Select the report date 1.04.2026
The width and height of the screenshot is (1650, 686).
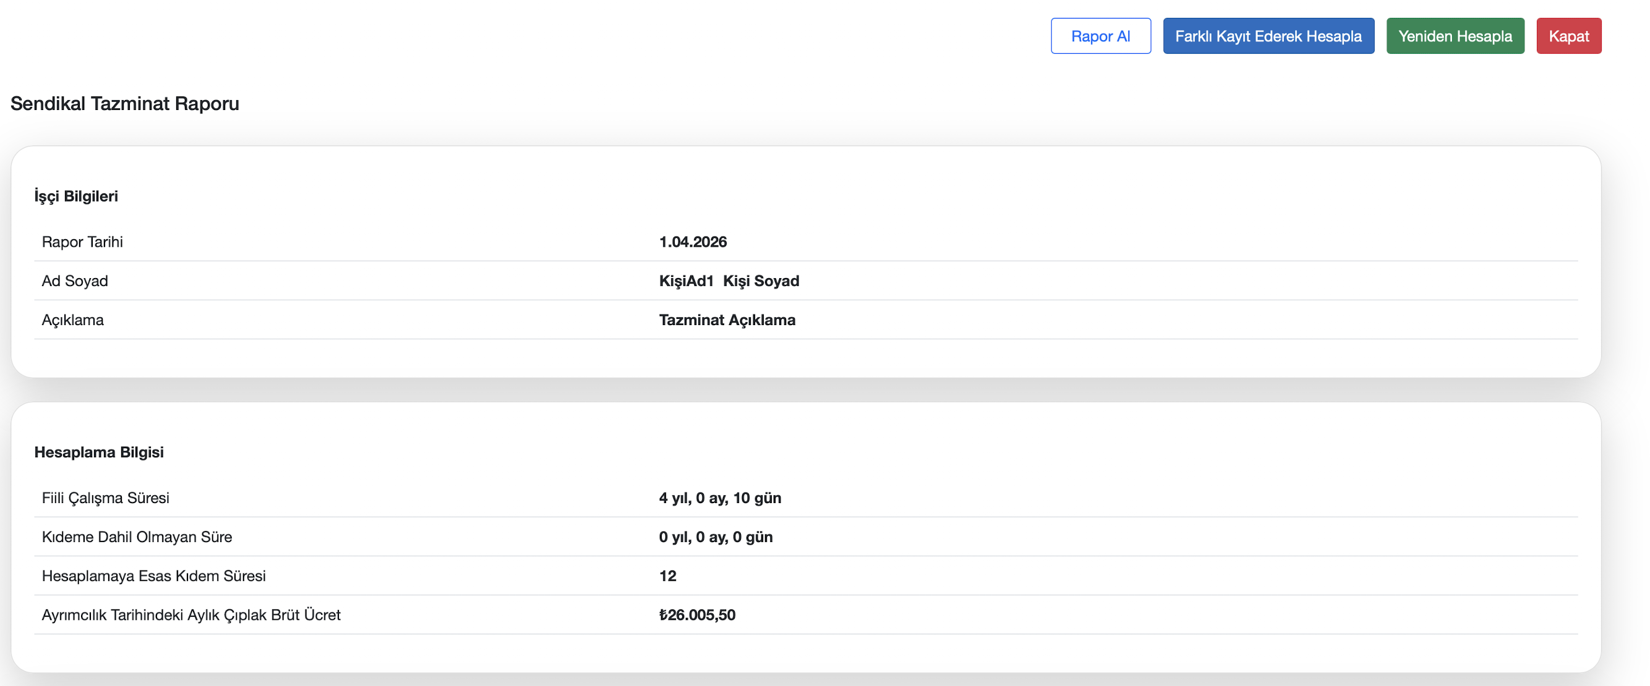point(693,242)
